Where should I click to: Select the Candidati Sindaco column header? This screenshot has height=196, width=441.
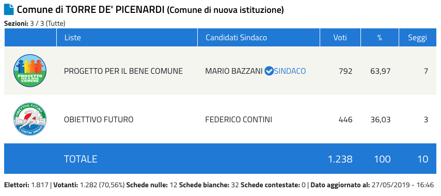pos(237,38)
